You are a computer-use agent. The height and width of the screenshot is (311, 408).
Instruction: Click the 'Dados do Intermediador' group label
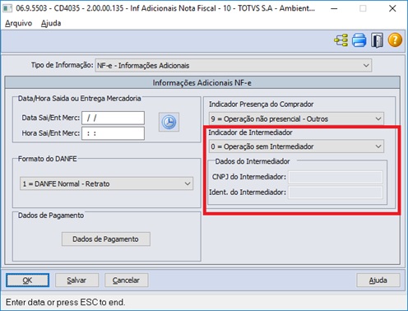tap(253, 161)
